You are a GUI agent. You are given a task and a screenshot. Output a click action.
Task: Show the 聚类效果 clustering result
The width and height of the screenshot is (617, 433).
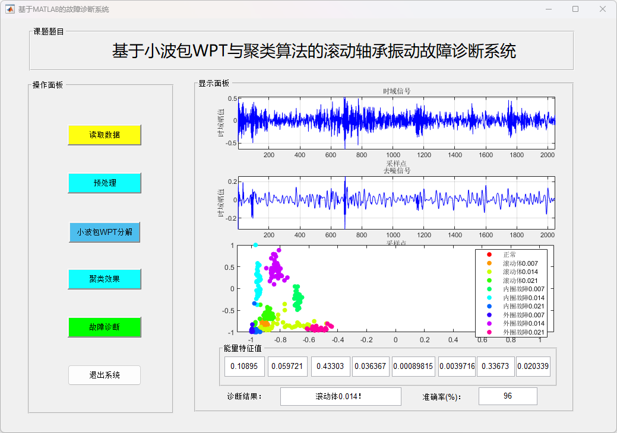pos(105,279)
